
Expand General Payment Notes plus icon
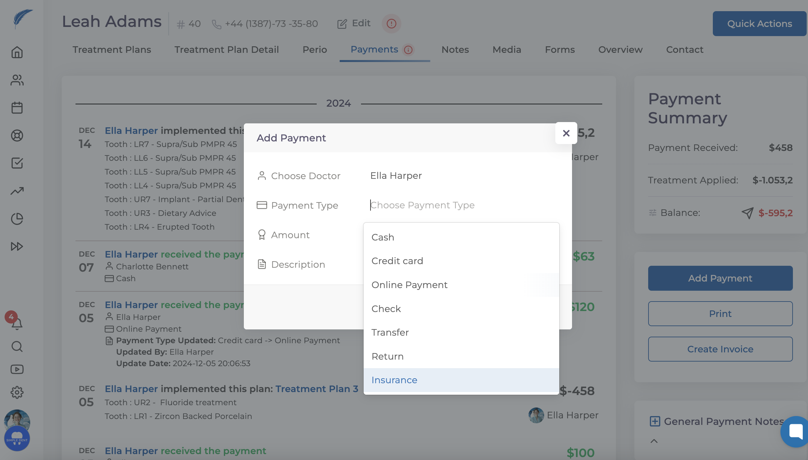coord(655,421)
